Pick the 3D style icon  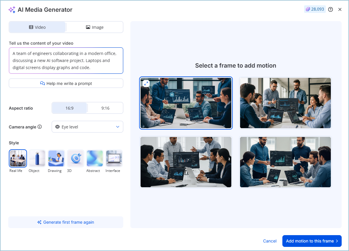click(75, 158)
